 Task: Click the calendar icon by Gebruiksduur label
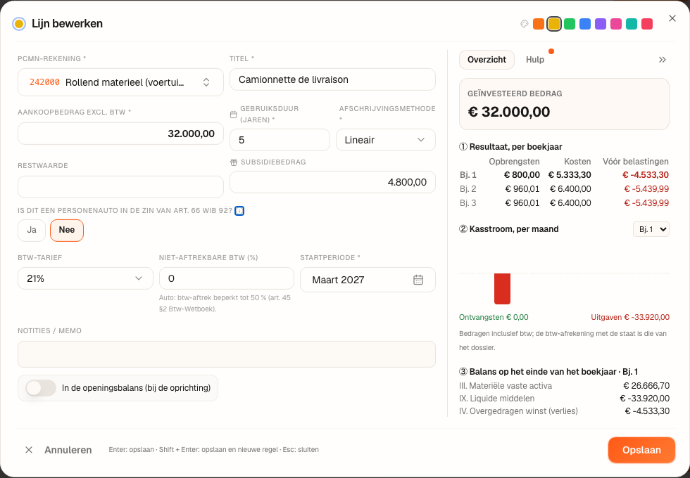click(x=233, y=114)
